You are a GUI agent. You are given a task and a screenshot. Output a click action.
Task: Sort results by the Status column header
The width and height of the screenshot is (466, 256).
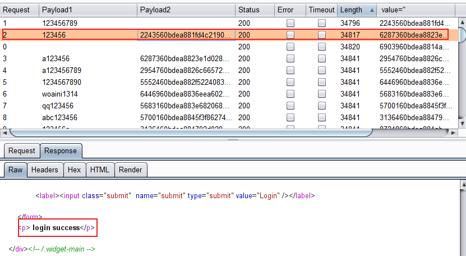pyautogui.click(x=248, y=10)
